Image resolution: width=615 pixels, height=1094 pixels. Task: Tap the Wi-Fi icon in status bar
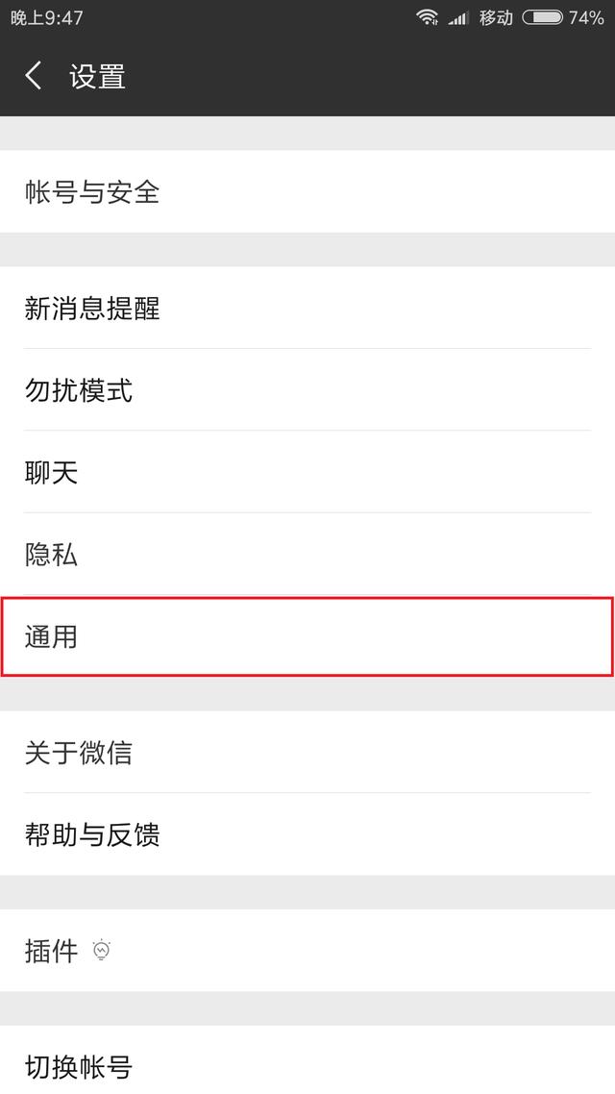click(x=427, y=16)
